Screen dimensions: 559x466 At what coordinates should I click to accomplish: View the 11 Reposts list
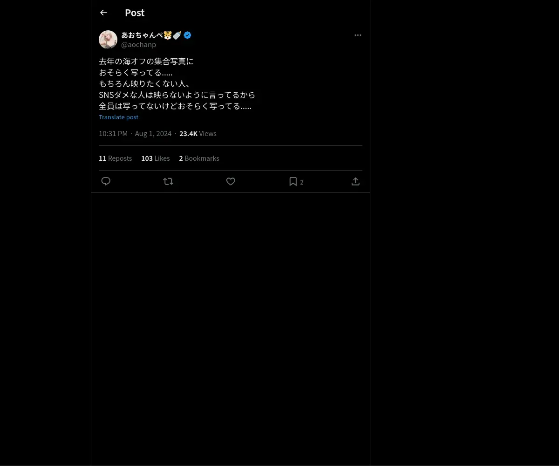pyautogui.click(x=115, y=158)
